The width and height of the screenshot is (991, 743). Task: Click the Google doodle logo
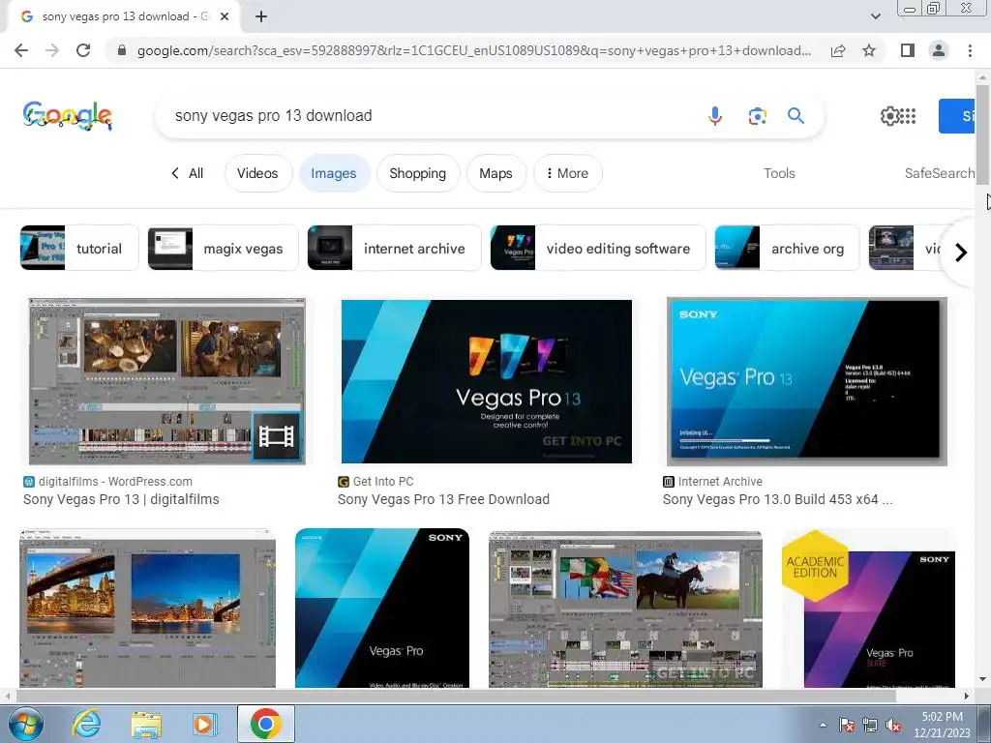coord(68,116)
